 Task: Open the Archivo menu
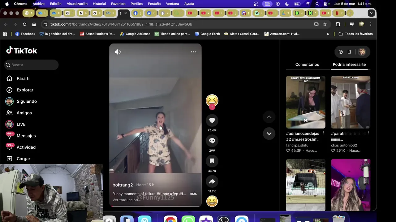click(39, 4)
